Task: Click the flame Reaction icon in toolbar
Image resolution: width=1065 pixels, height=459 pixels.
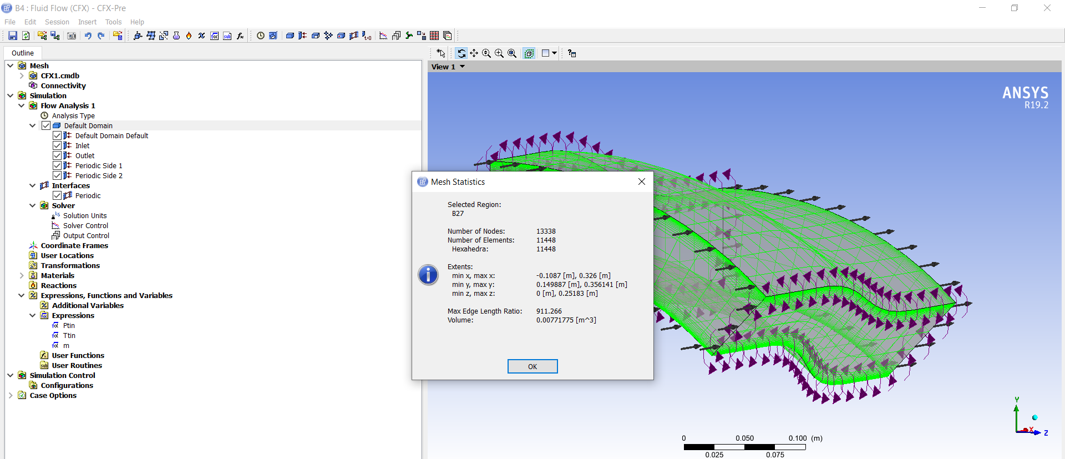Action: 189,36
